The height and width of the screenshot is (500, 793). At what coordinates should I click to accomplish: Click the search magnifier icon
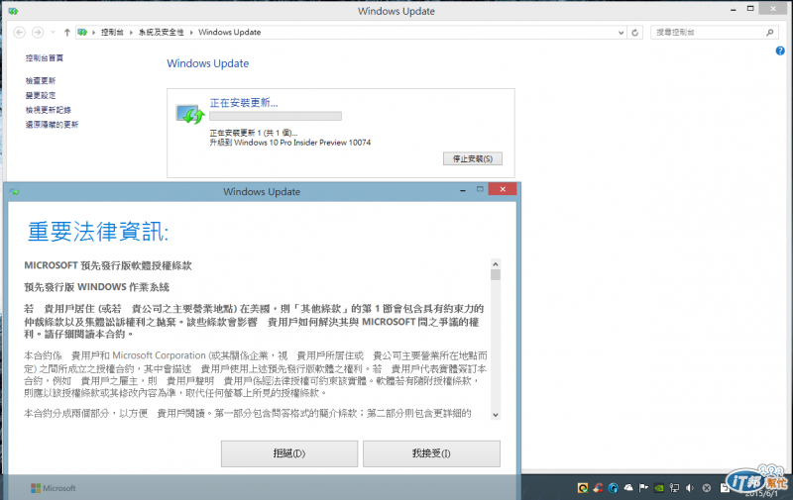pos(770,33)
